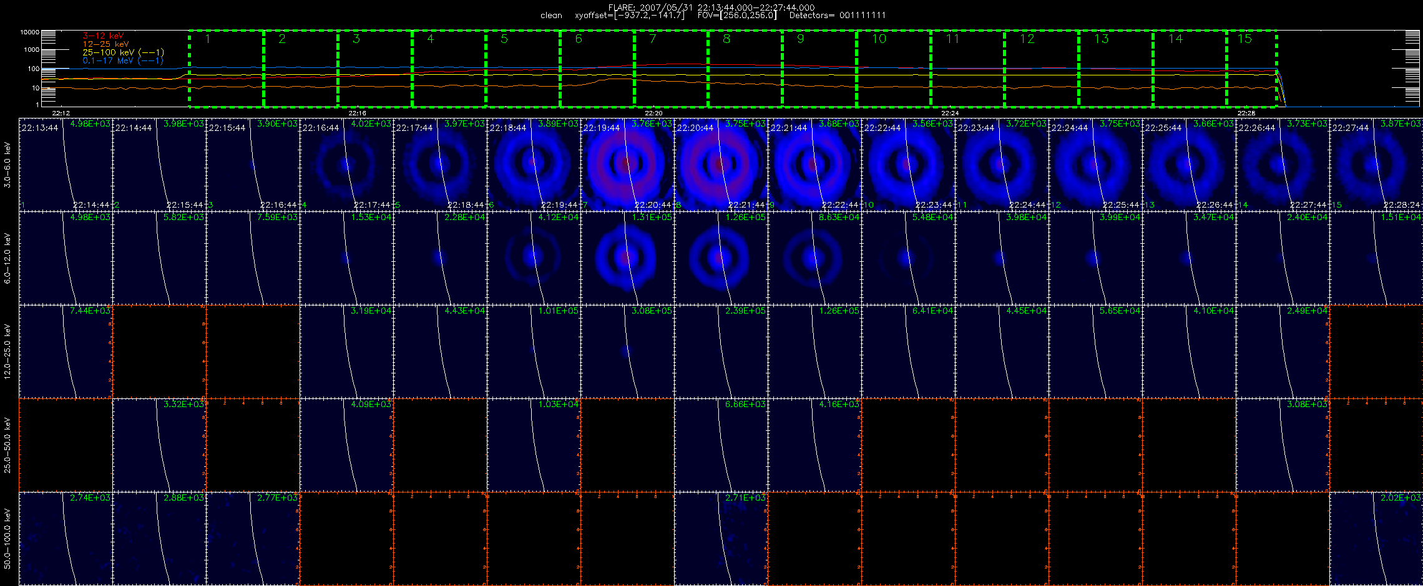Open 3-6 keV image starting 22:23:44
Image resolution: width=1423 pixels, height=586 pixels.
tap(1002, 164)
